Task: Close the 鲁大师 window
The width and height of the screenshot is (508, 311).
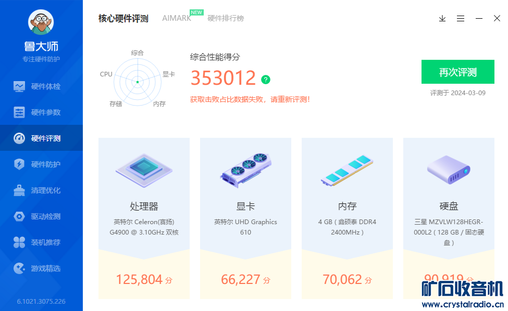Action: pos(497,18)
